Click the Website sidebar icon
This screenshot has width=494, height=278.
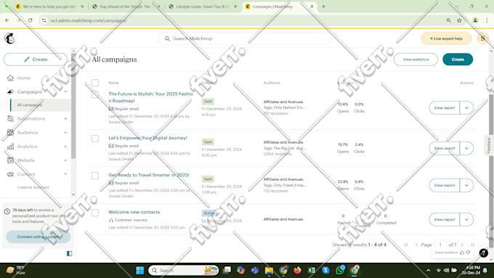10,160
